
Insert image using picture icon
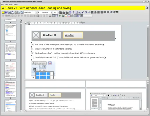pos(53,16)
